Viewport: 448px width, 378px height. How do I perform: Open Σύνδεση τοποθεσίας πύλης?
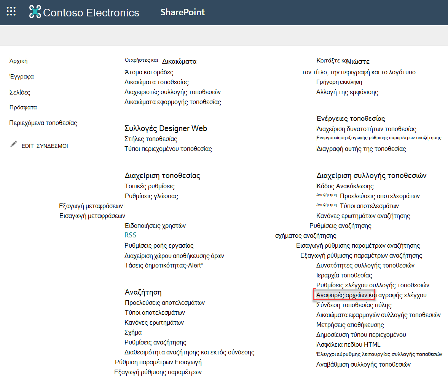pyautogui.click(x=354, y=305)
